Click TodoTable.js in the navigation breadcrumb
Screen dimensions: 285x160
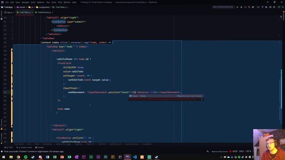pos(60,7)
